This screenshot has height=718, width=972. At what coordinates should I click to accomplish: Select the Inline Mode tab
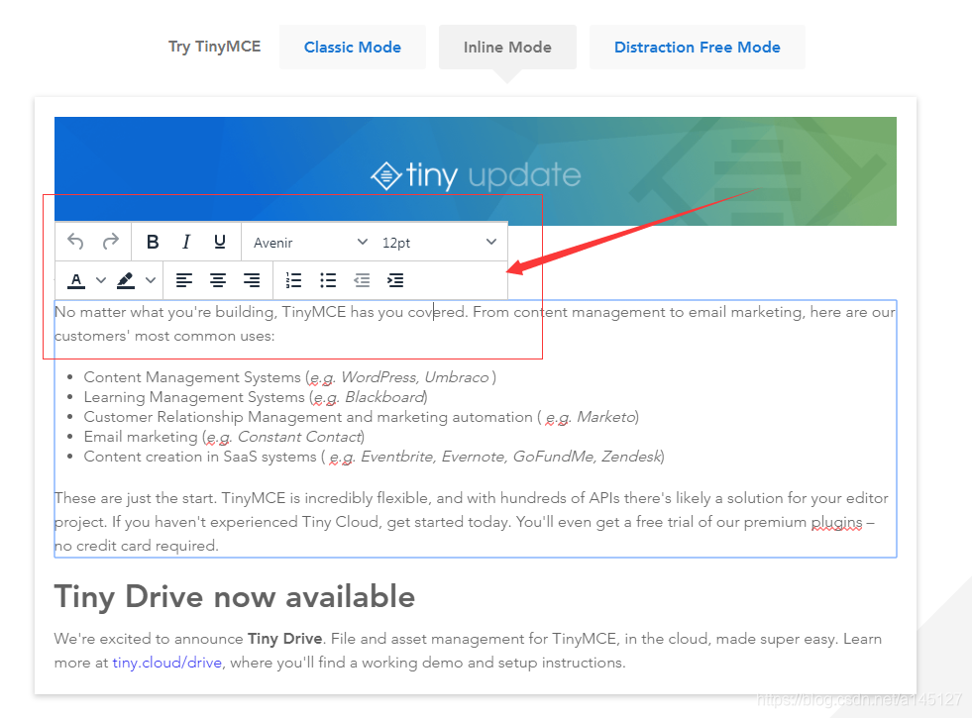pyautogui.click(x=507, y=48)
